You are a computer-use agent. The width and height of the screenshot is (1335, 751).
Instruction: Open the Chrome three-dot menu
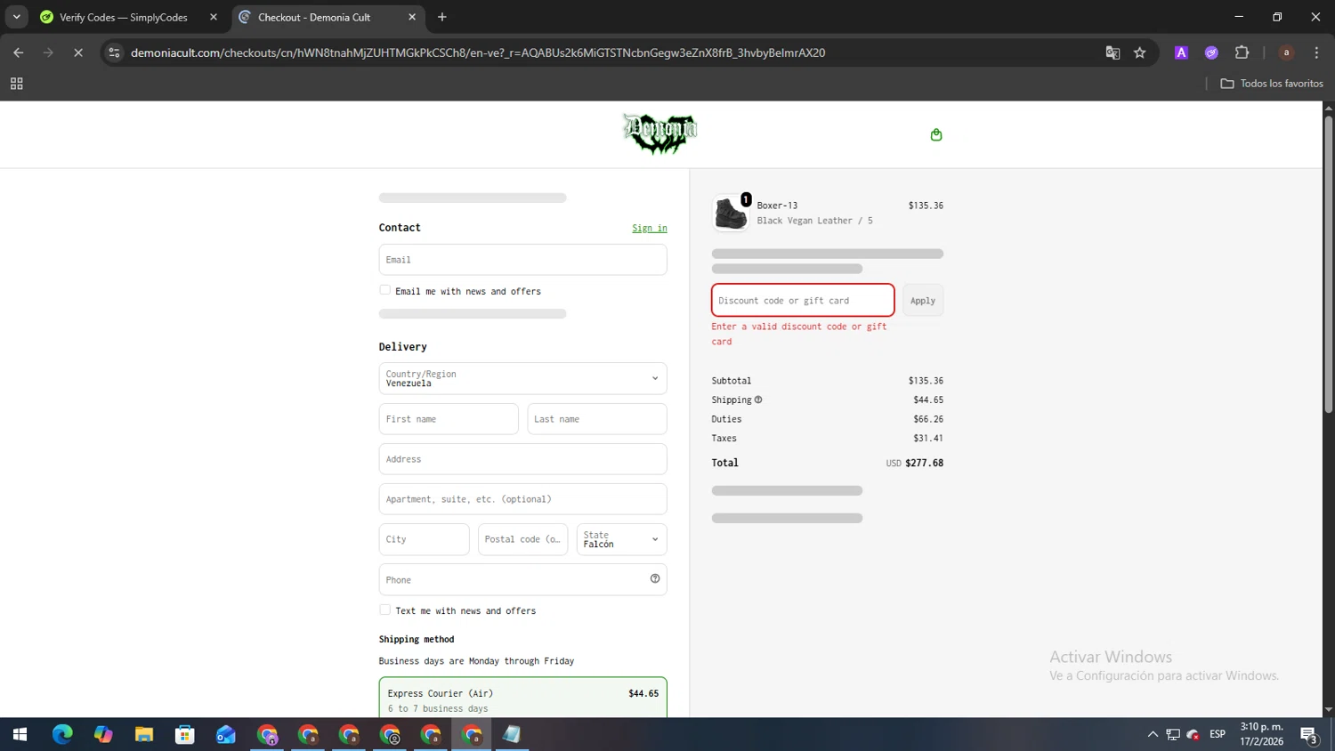click(x=1316, y=52)
